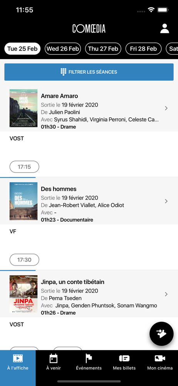Open Mes billets ticket tab
The width and height of the screenshot is (178, 386).
pyautogui.click(x=124, y=362)
